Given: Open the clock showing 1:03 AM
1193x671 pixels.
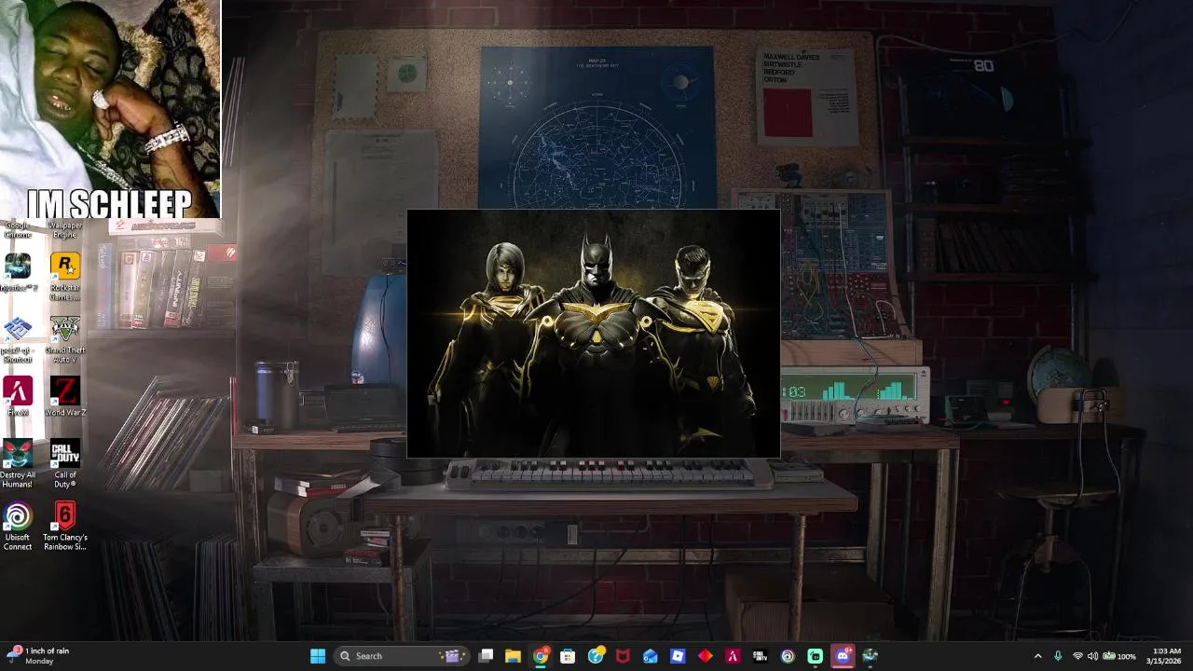Looking at the screenshot, I should click(x=1164, y=656).
